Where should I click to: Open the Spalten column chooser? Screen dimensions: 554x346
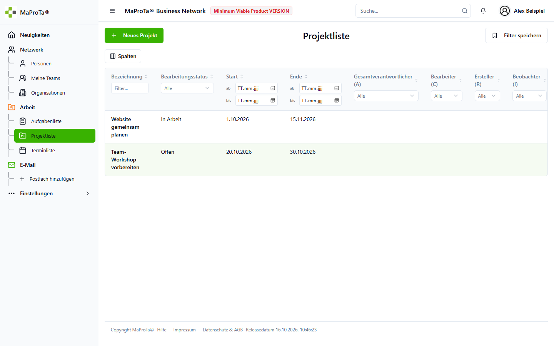tap(123, 56)
